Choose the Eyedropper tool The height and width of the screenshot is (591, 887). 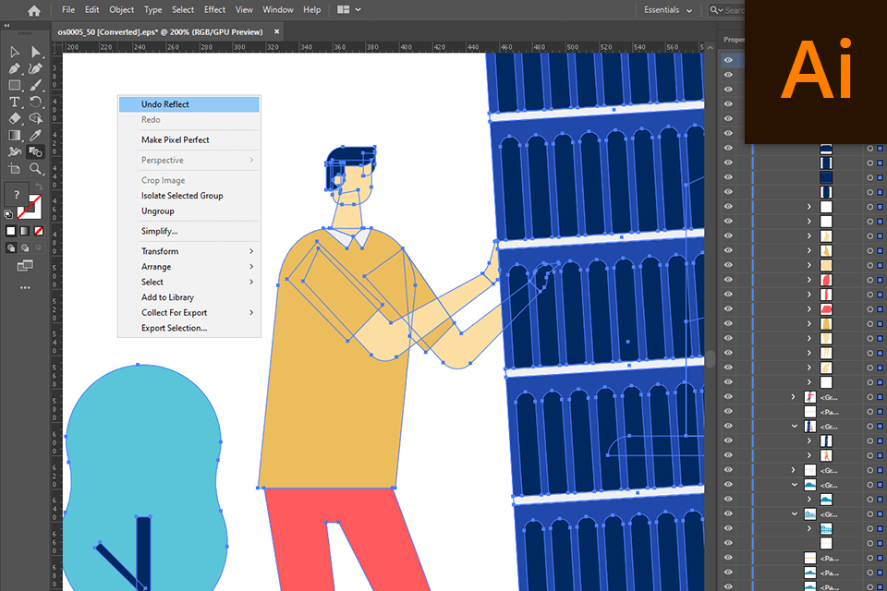tap(36, 135)
